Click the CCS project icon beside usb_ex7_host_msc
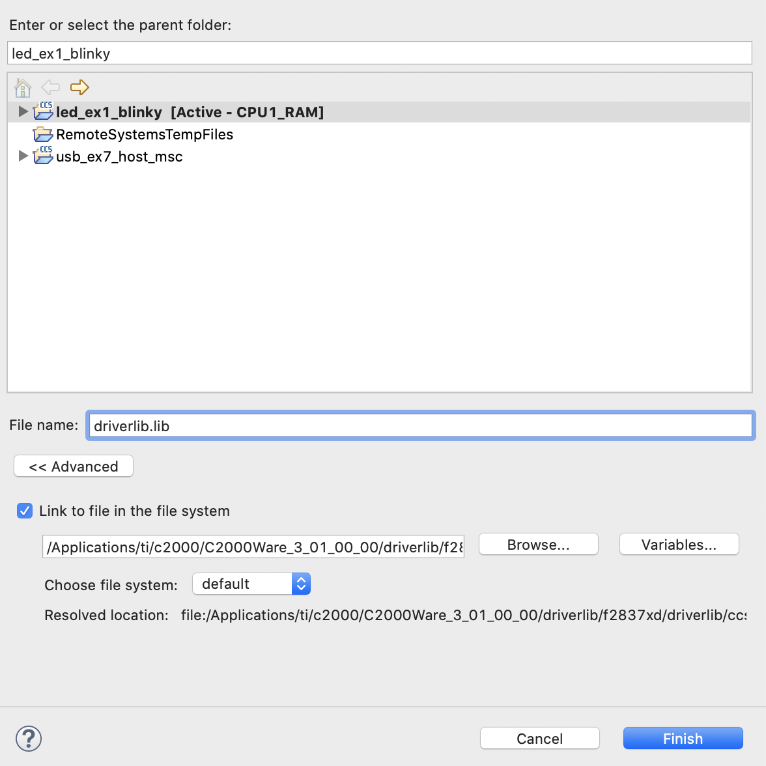 click(43, 156)
